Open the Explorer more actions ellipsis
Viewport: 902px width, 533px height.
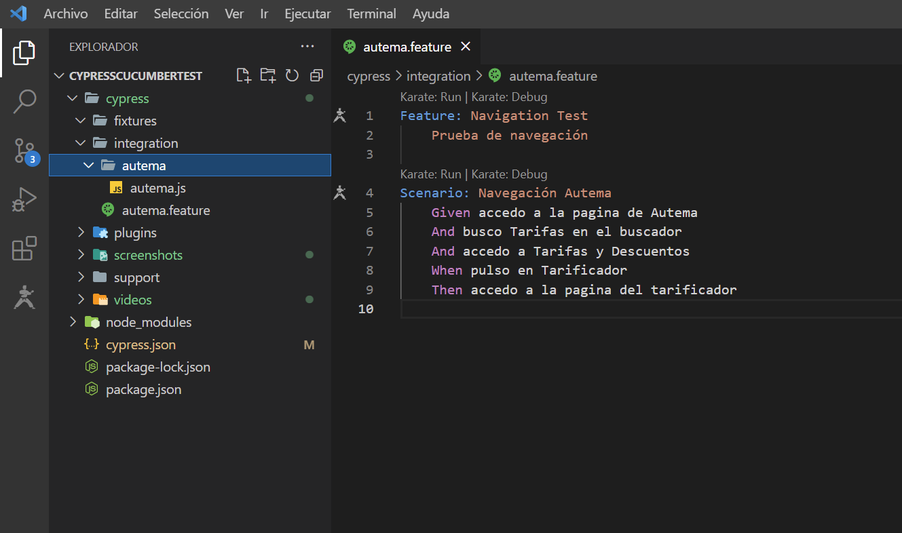[307, 47]
